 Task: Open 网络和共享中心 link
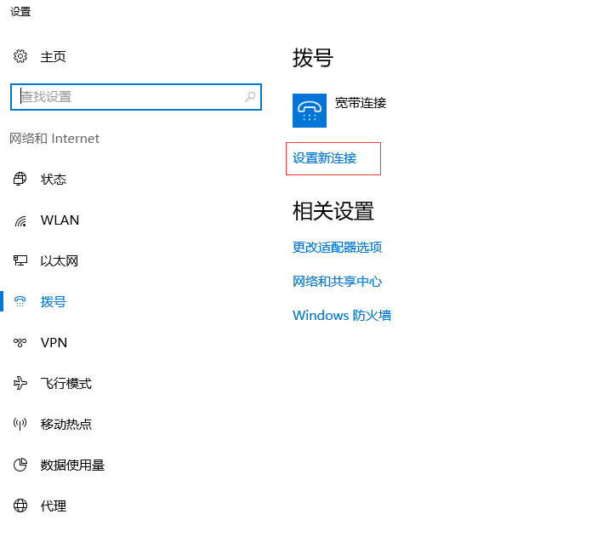pos(337,282)
